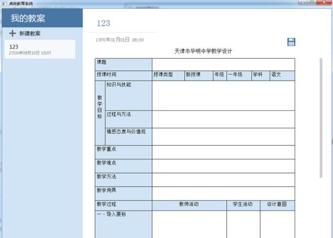
Task: Click the date 1970年01月01日 08:00
Action: click(x=120, y=40)
